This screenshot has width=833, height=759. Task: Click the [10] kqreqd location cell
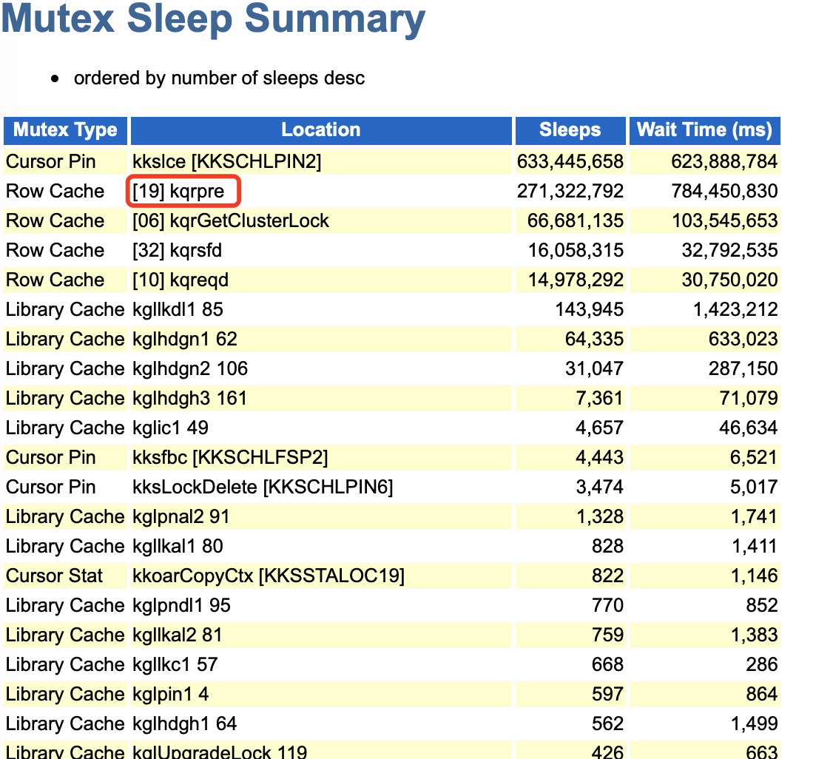pos(181,280)
